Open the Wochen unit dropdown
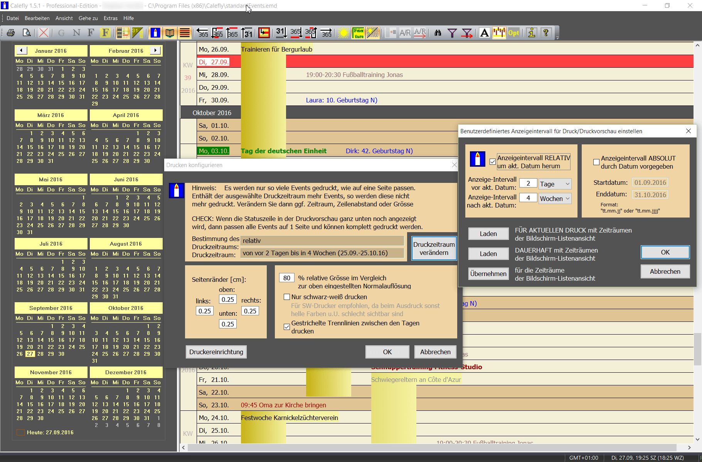 [555, 198]
